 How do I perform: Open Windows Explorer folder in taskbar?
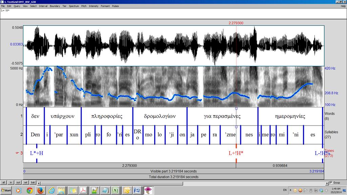tap(61, 190)
